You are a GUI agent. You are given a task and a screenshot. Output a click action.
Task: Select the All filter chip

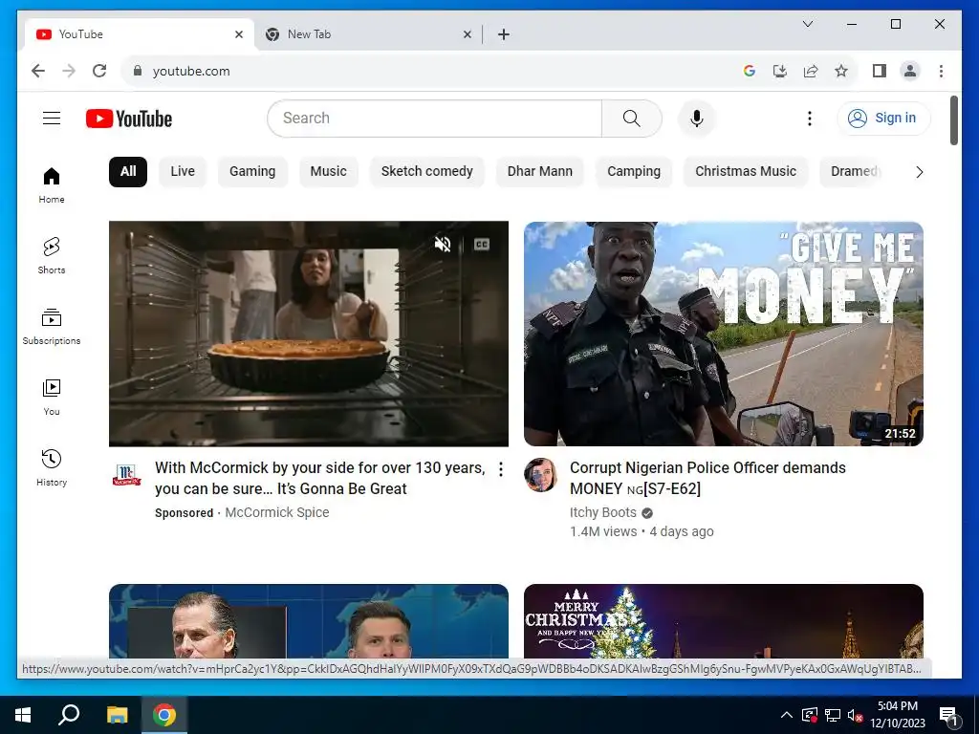coord(128,172)
